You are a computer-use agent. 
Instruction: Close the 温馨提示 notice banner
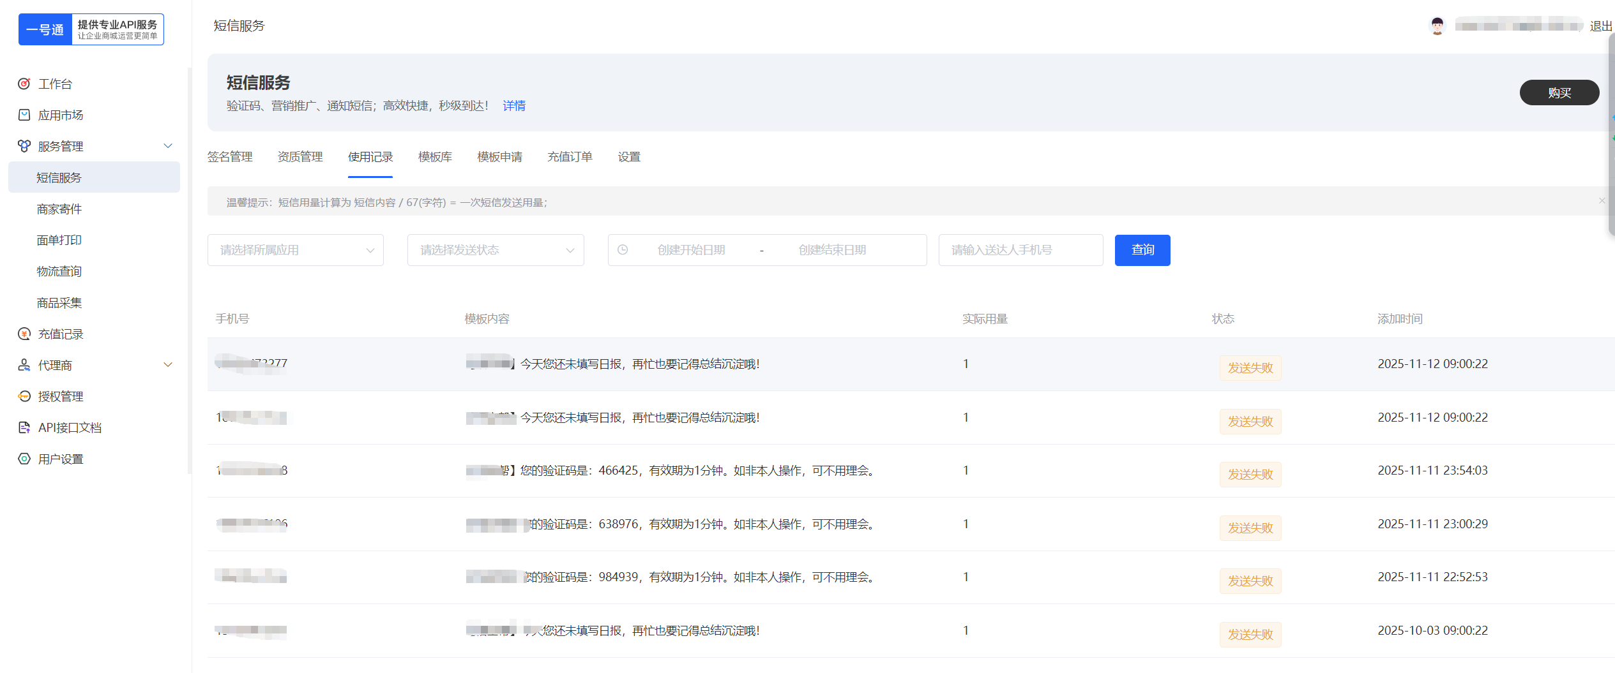[x=1602, y=201]
